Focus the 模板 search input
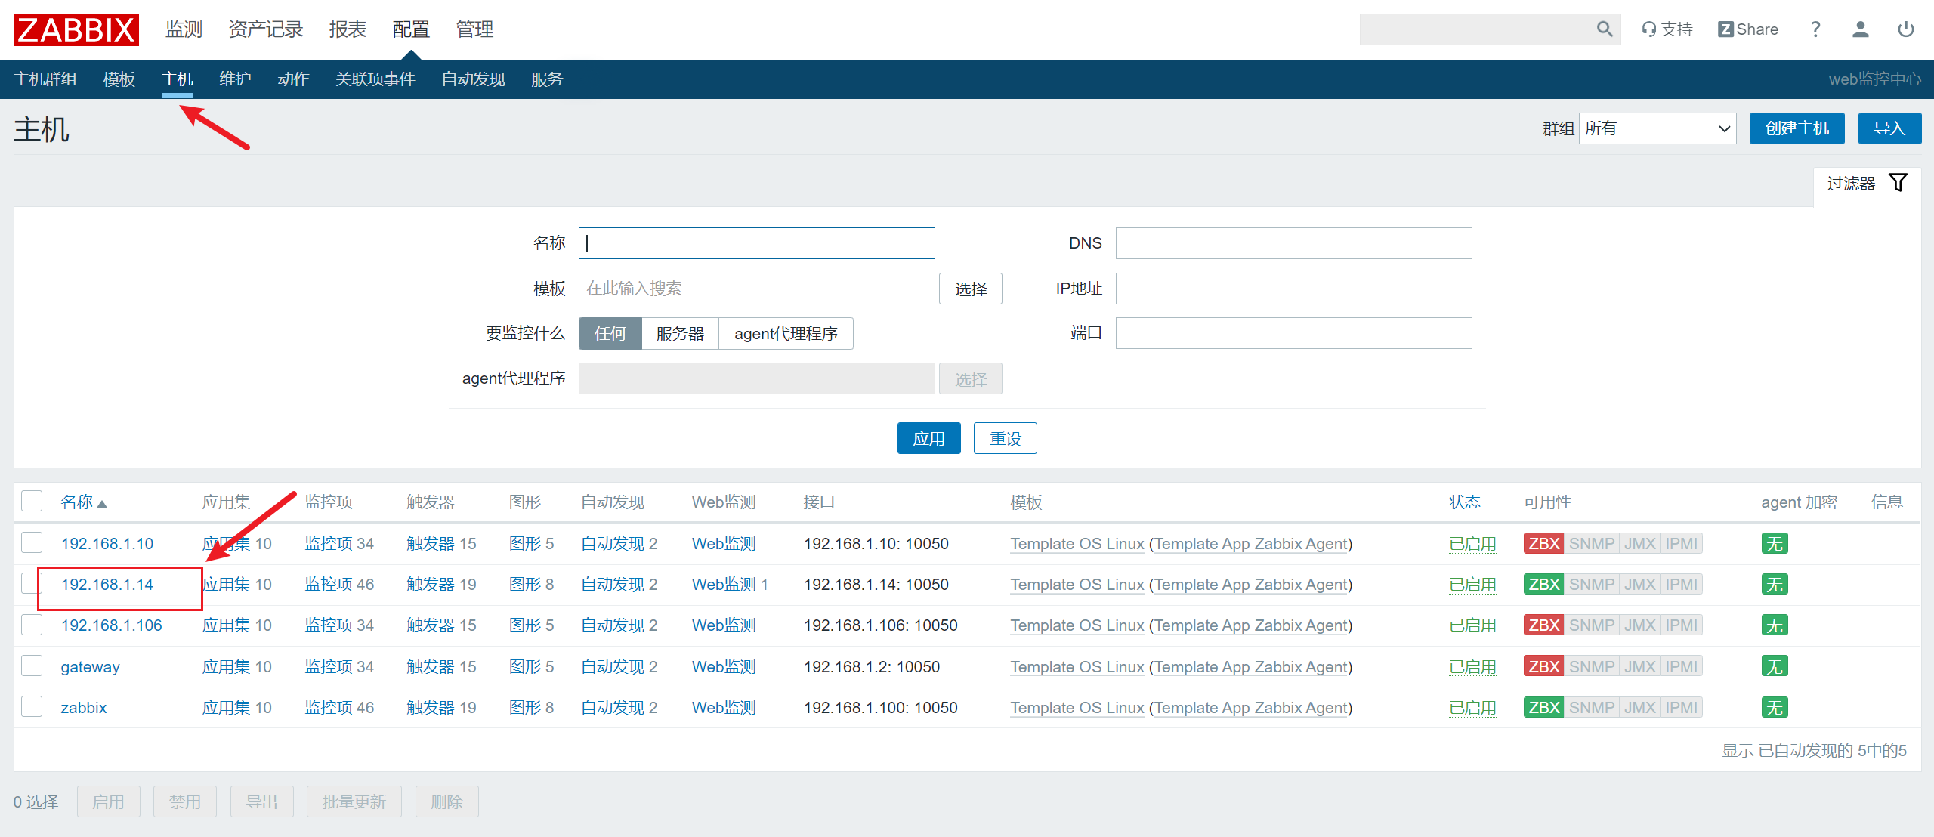1934x837 pixels. [x=757, y=289]
